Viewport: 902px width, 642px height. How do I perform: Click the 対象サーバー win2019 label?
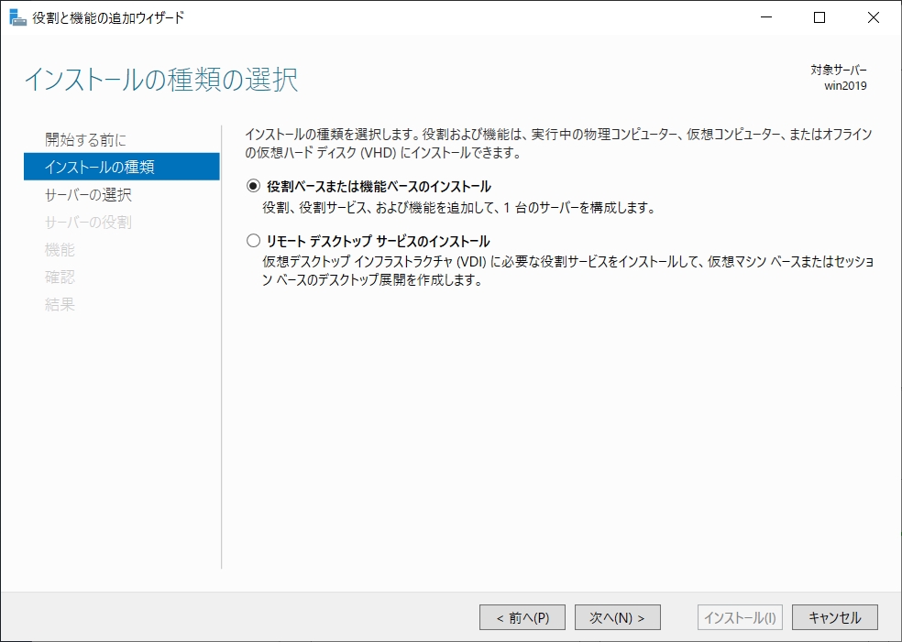pyautogui.click(x=839, y=79)
